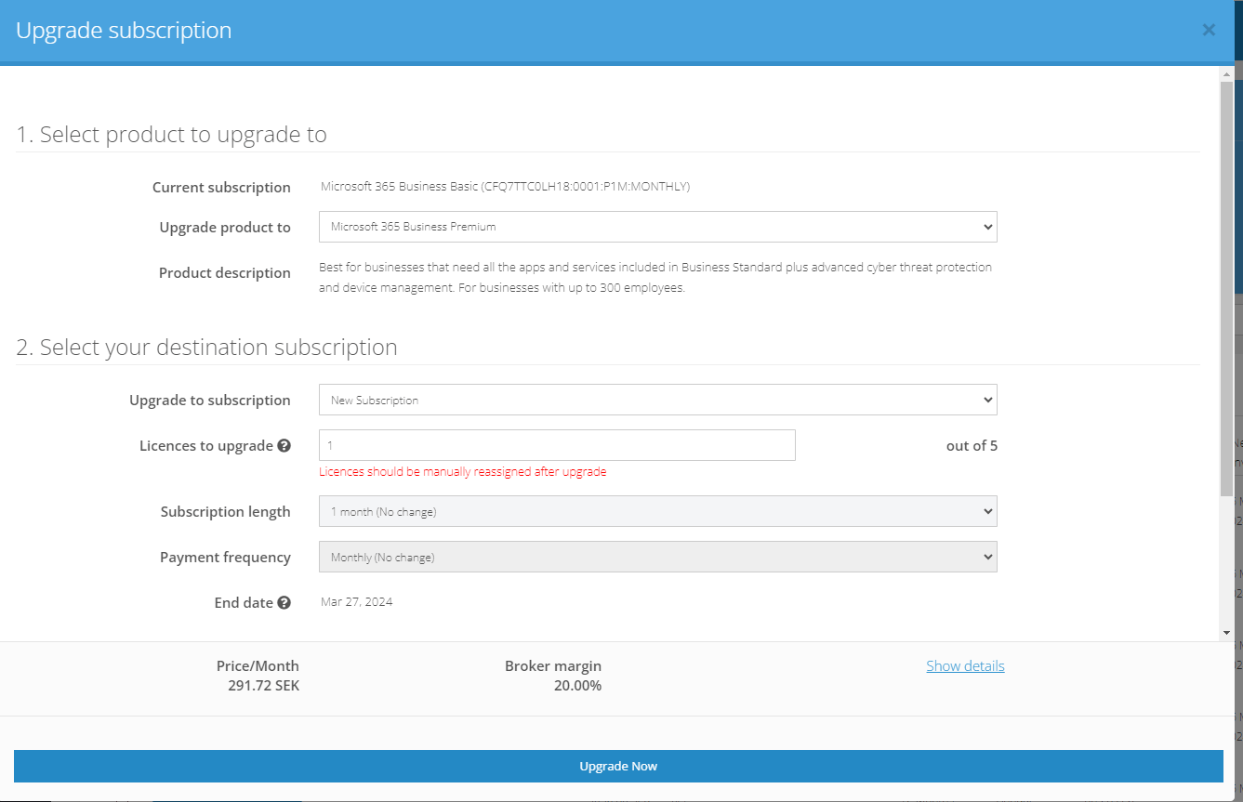
Task: Click the current subscription name text
Action: tap(505, 186)
